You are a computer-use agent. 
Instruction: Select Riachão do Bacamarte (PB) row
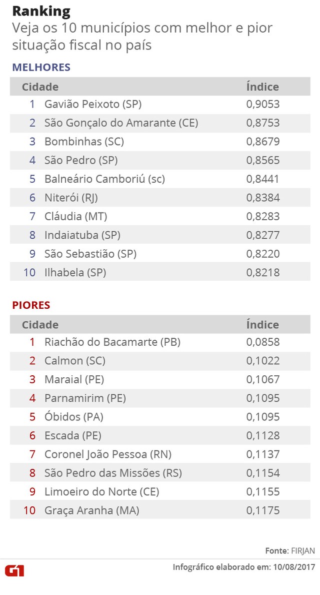pyautogui.click(x=160, y=342)
